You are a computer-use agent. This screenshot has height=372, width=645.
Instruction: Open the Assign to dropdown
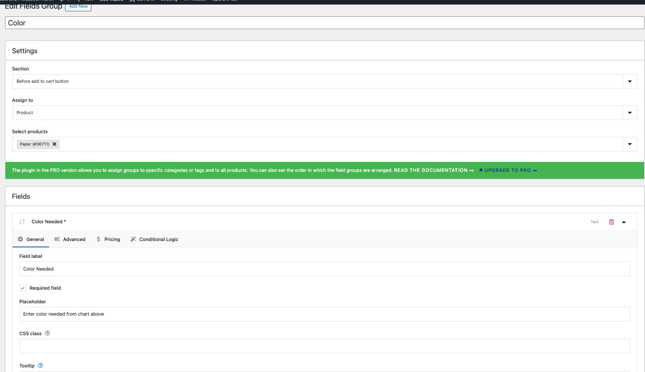tap(324, 113)
